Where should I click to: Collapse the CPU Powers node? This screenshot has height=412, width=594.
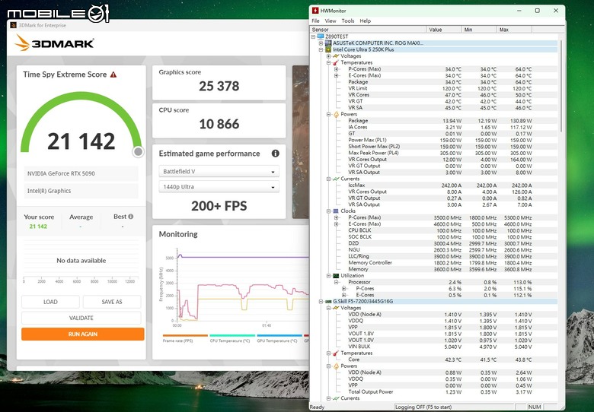[x=328, y=114]
